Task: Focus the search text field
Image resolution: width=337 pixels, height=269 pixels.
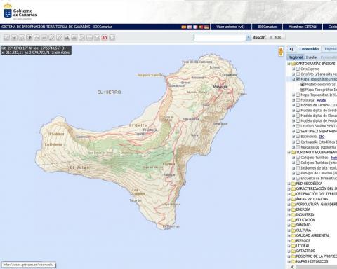Action: 220,37
